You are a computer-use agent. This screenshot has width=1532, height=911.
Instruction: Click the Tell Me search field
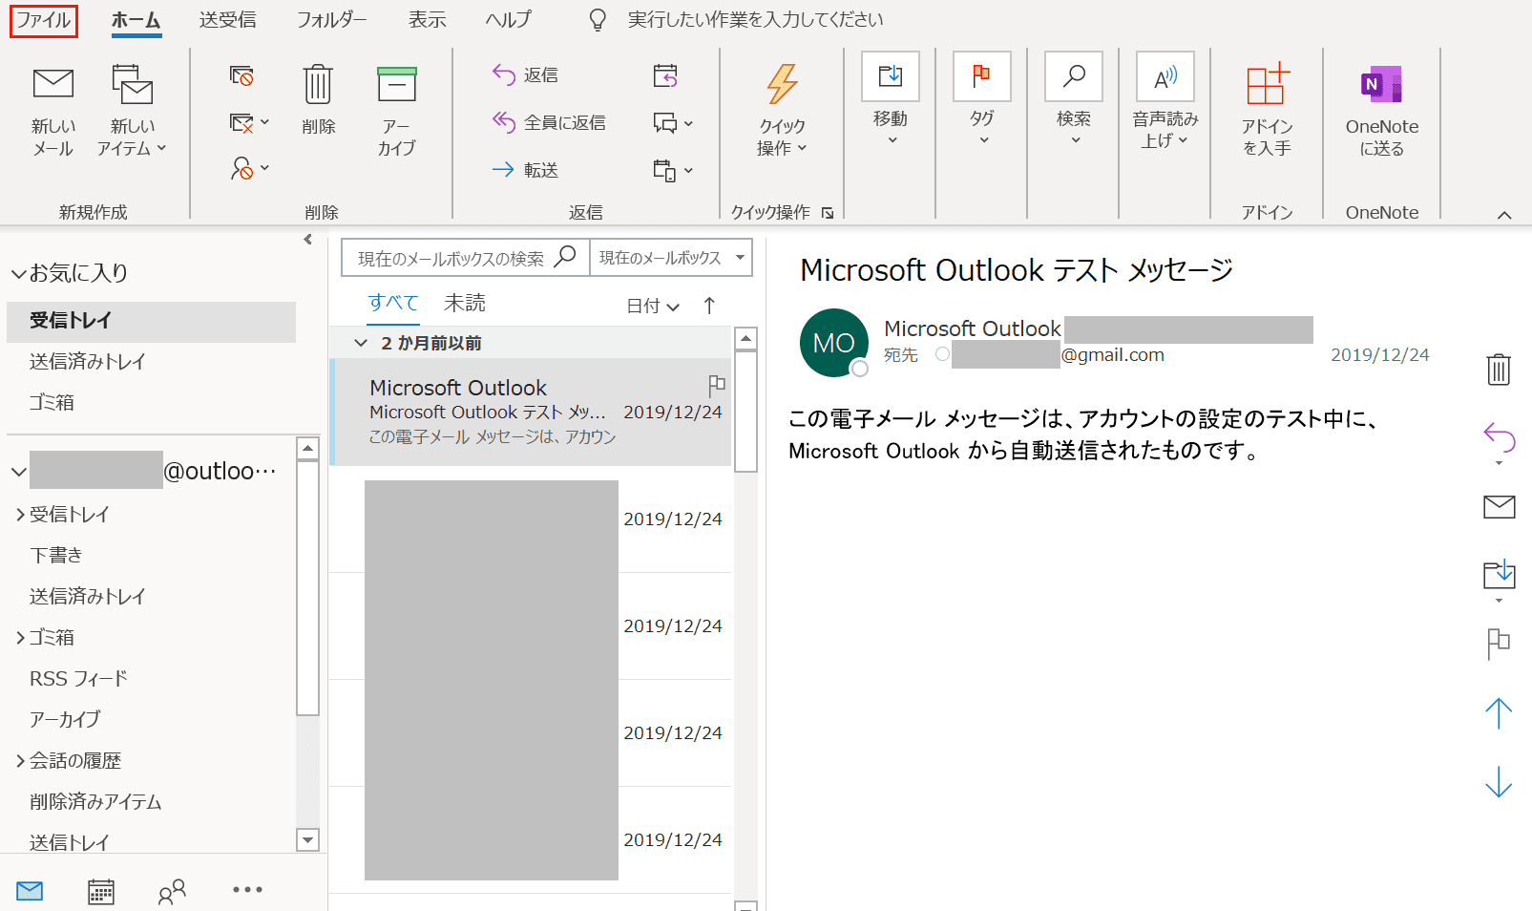[x=755, y=20]
